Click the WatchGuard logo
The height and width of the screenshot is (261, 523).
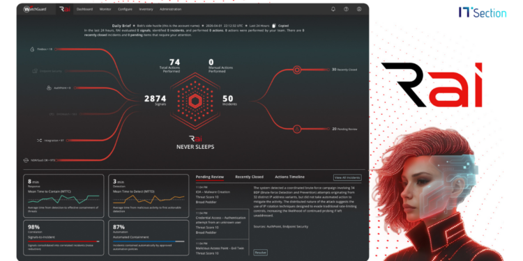(35, 9)
